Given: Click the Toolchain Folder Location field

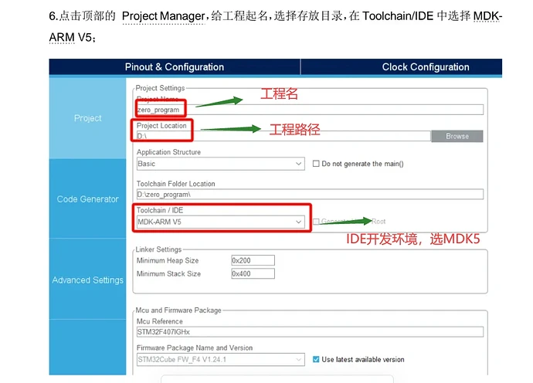Looking at the screenshot, I should tap(309, 195).
